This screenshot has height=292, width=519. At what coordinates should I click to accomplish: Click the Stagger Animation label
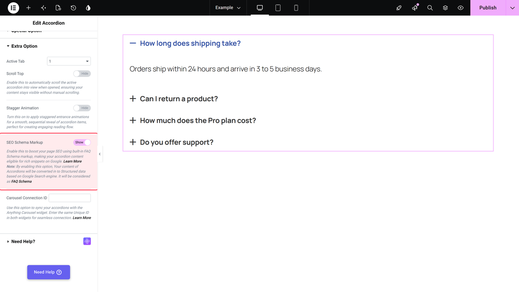pyautogui.click(x=22, y=108)
